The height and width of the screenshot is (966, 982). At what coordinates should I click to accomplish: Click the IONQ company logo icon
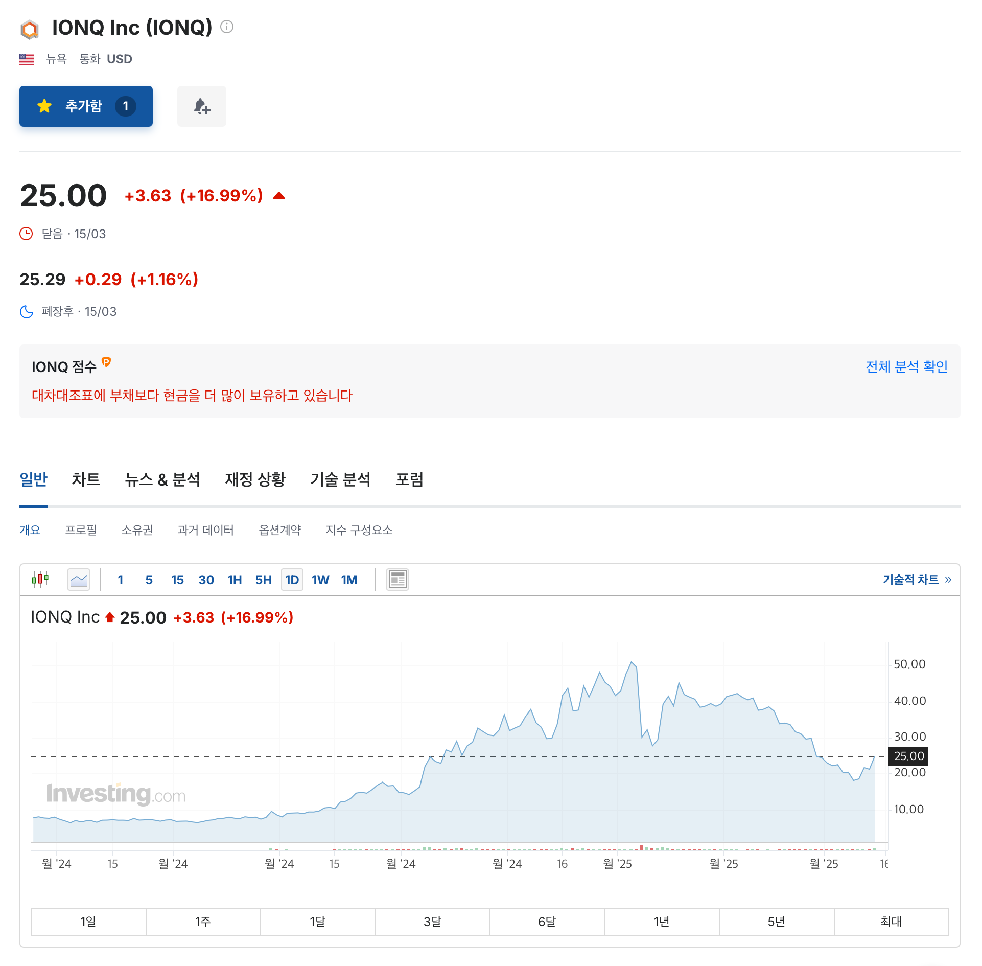30,29
